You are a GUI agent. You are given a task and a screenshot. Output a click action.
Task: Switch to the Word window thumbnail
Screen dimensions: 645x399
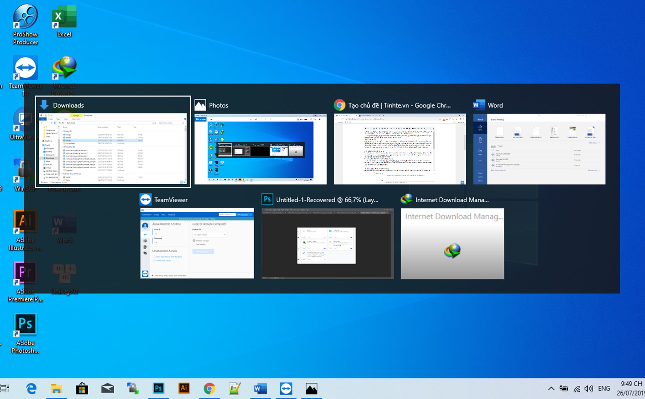pos(539,149)
